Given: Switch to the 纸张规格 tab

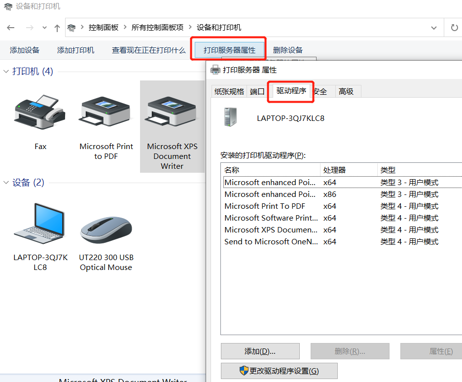Looking at the screenshot, I should click(229, 91).
